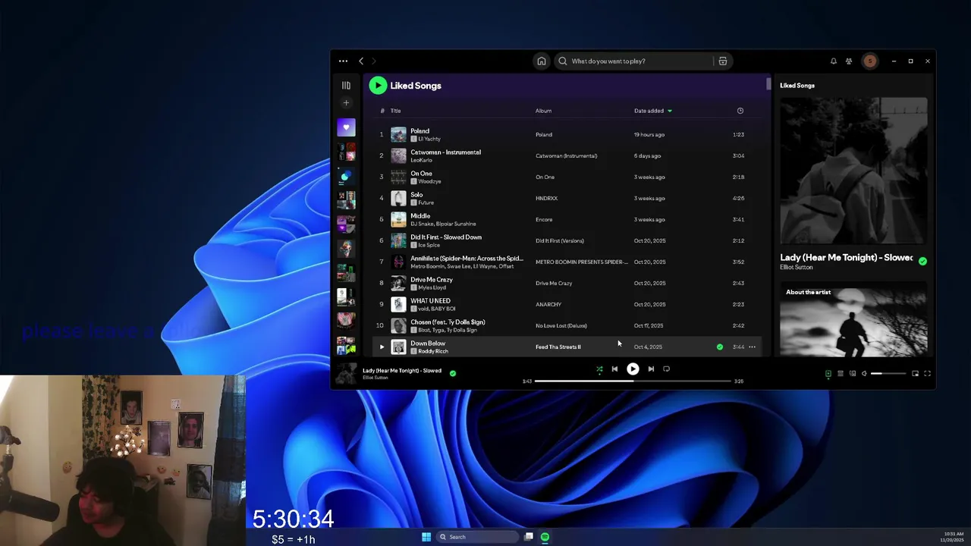The height and width of the screenshot is (546, 971).
Task: Open the ANARCHY album link
Action: click(x=548, y=304)
